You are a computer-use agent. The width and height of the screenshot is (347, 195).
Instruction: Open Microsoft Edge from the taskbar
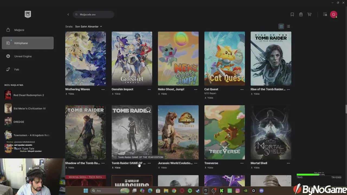[150, 191]
